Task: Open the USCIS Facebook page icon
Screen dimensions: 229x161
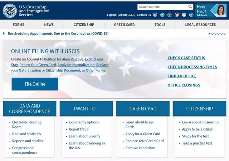Action: coord(155,15)
